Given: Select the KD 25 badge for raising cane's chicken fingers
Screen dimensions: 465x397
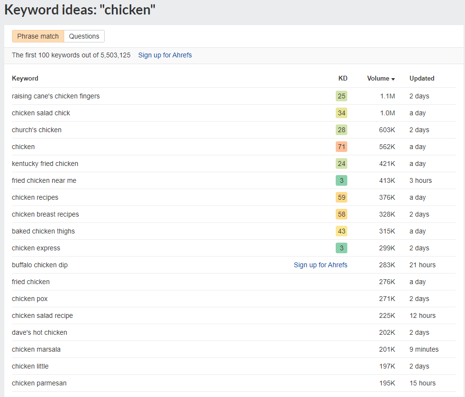Looking at the screenshot, I should [x=342, y=96].
